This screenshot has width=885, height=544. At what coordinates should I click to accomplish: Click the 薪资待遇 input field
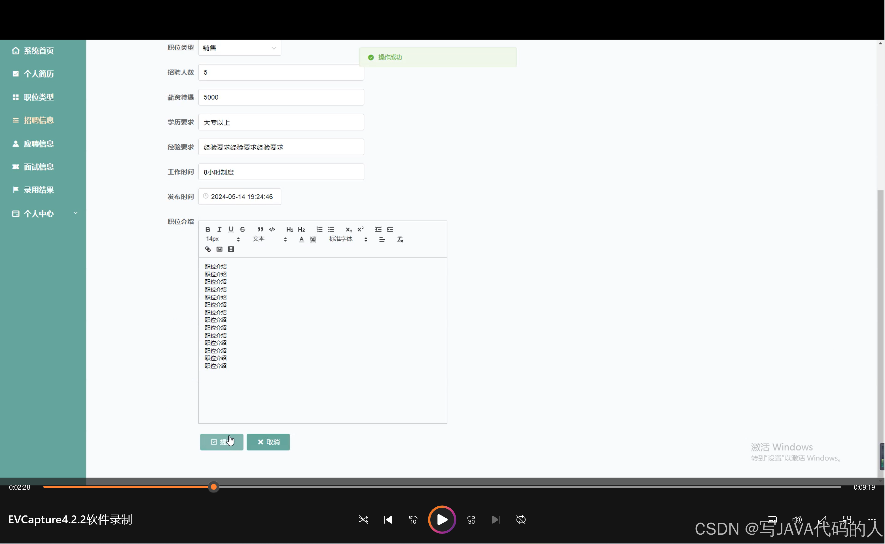281,97
